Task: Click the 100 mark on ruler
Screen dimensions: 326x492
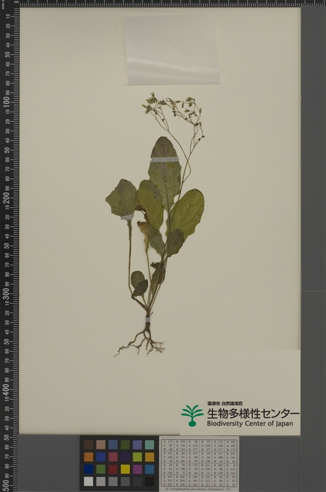Action: pyautogui.click(x=6, y=103)
